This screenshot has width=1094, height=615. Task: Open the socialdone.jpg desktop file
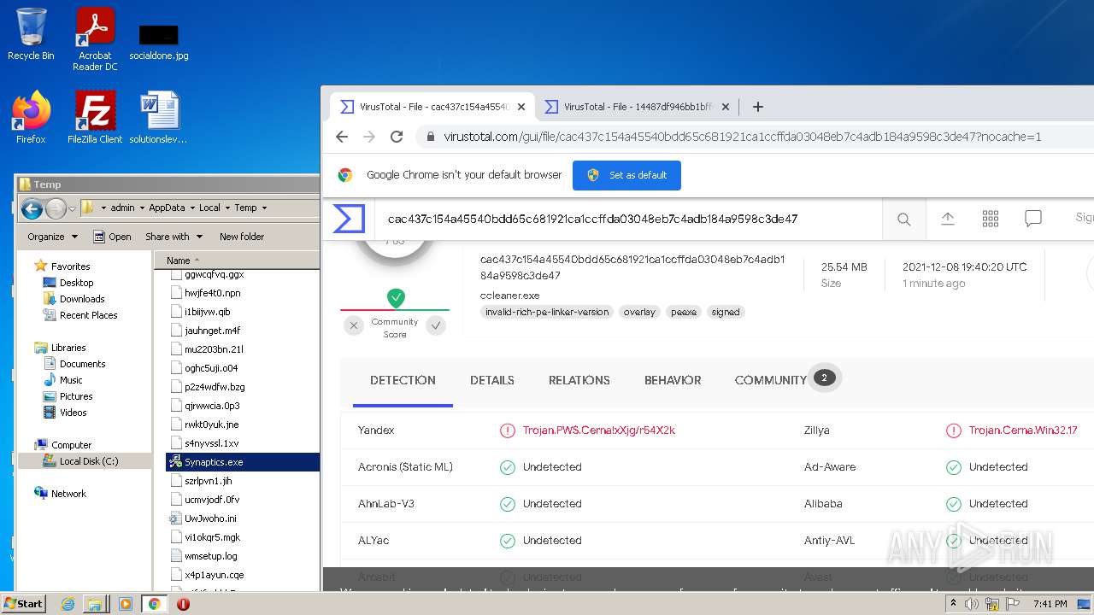click(x=159, y=41)
